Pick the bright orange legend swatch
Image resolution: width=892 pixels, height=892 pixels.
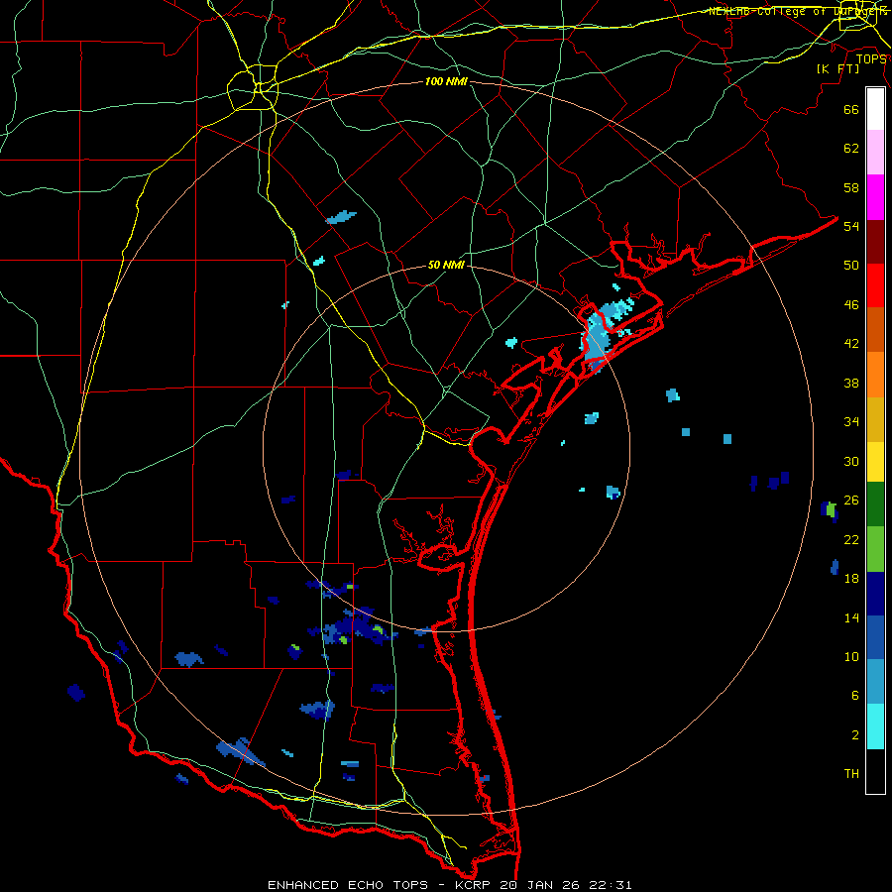pos(875,375)
